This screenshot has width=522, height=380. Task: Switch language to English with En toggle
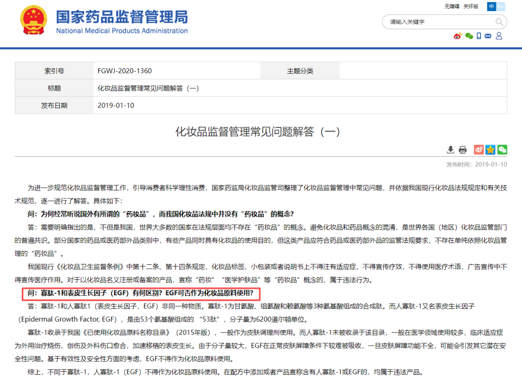click(501, 6)
